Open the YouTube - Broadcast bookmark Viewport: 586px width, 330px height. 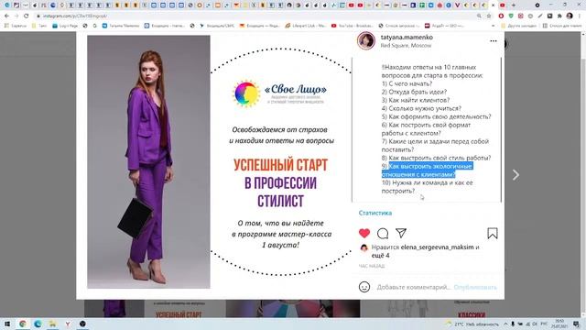(x=352, y=26)
